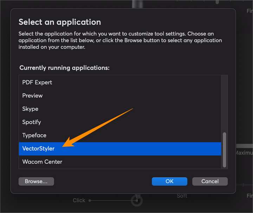
Task: Choose Spotify from running applications
Action: [x=120, y=122]
